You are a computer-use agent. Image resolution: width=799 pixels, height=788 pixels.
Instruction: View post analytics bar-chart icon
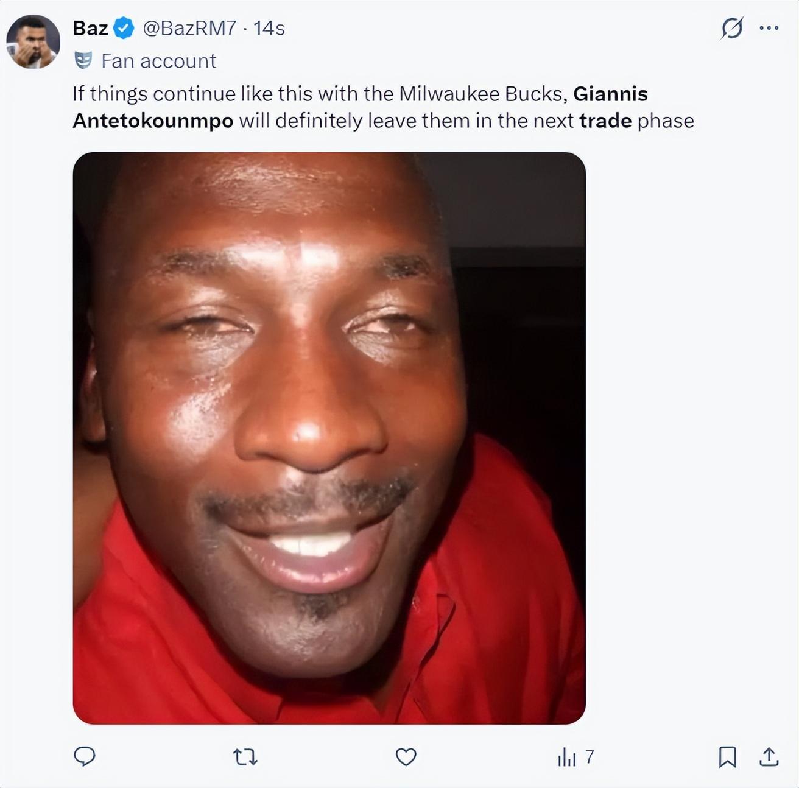[566, 757]
